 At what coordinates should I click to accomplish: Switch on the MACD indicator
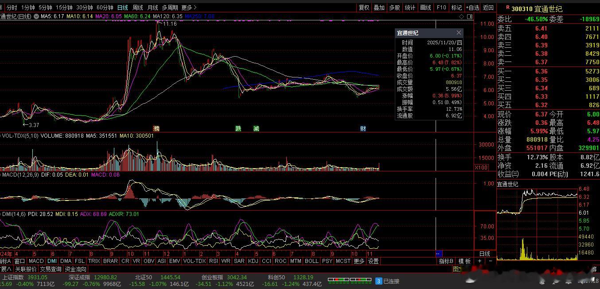click(x=36, y=261)
